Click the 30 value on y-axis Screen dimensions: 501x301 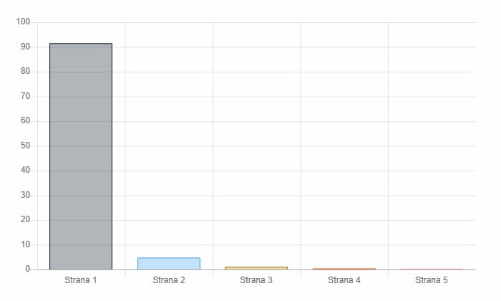(x=25, y=195)
